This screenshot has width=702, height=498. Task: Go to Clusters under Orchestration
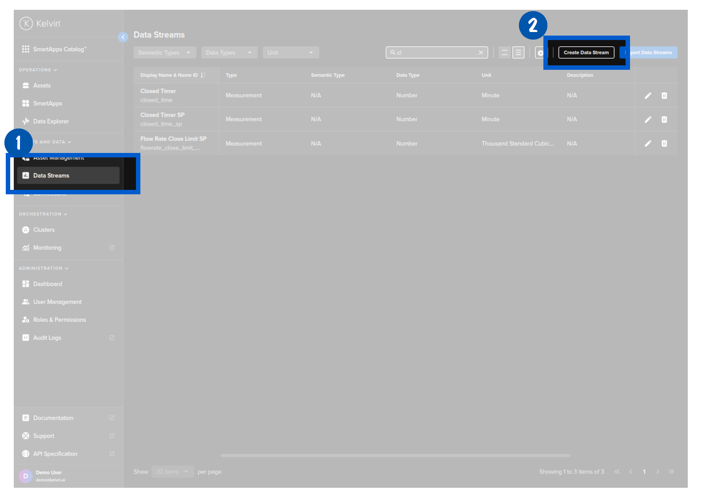pyautogui.click(x=44, y=230)
